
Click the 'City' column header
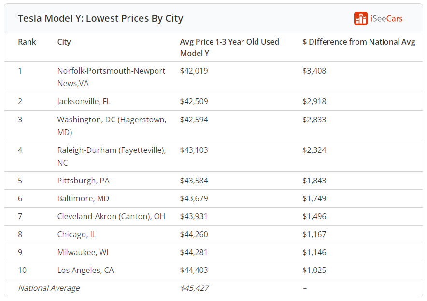(64, 42)
